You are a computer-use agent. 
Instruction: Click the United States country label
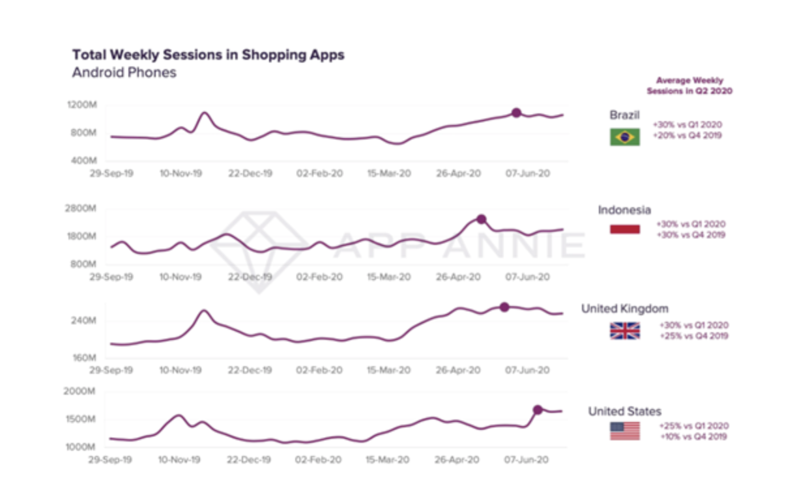(624, 411)
